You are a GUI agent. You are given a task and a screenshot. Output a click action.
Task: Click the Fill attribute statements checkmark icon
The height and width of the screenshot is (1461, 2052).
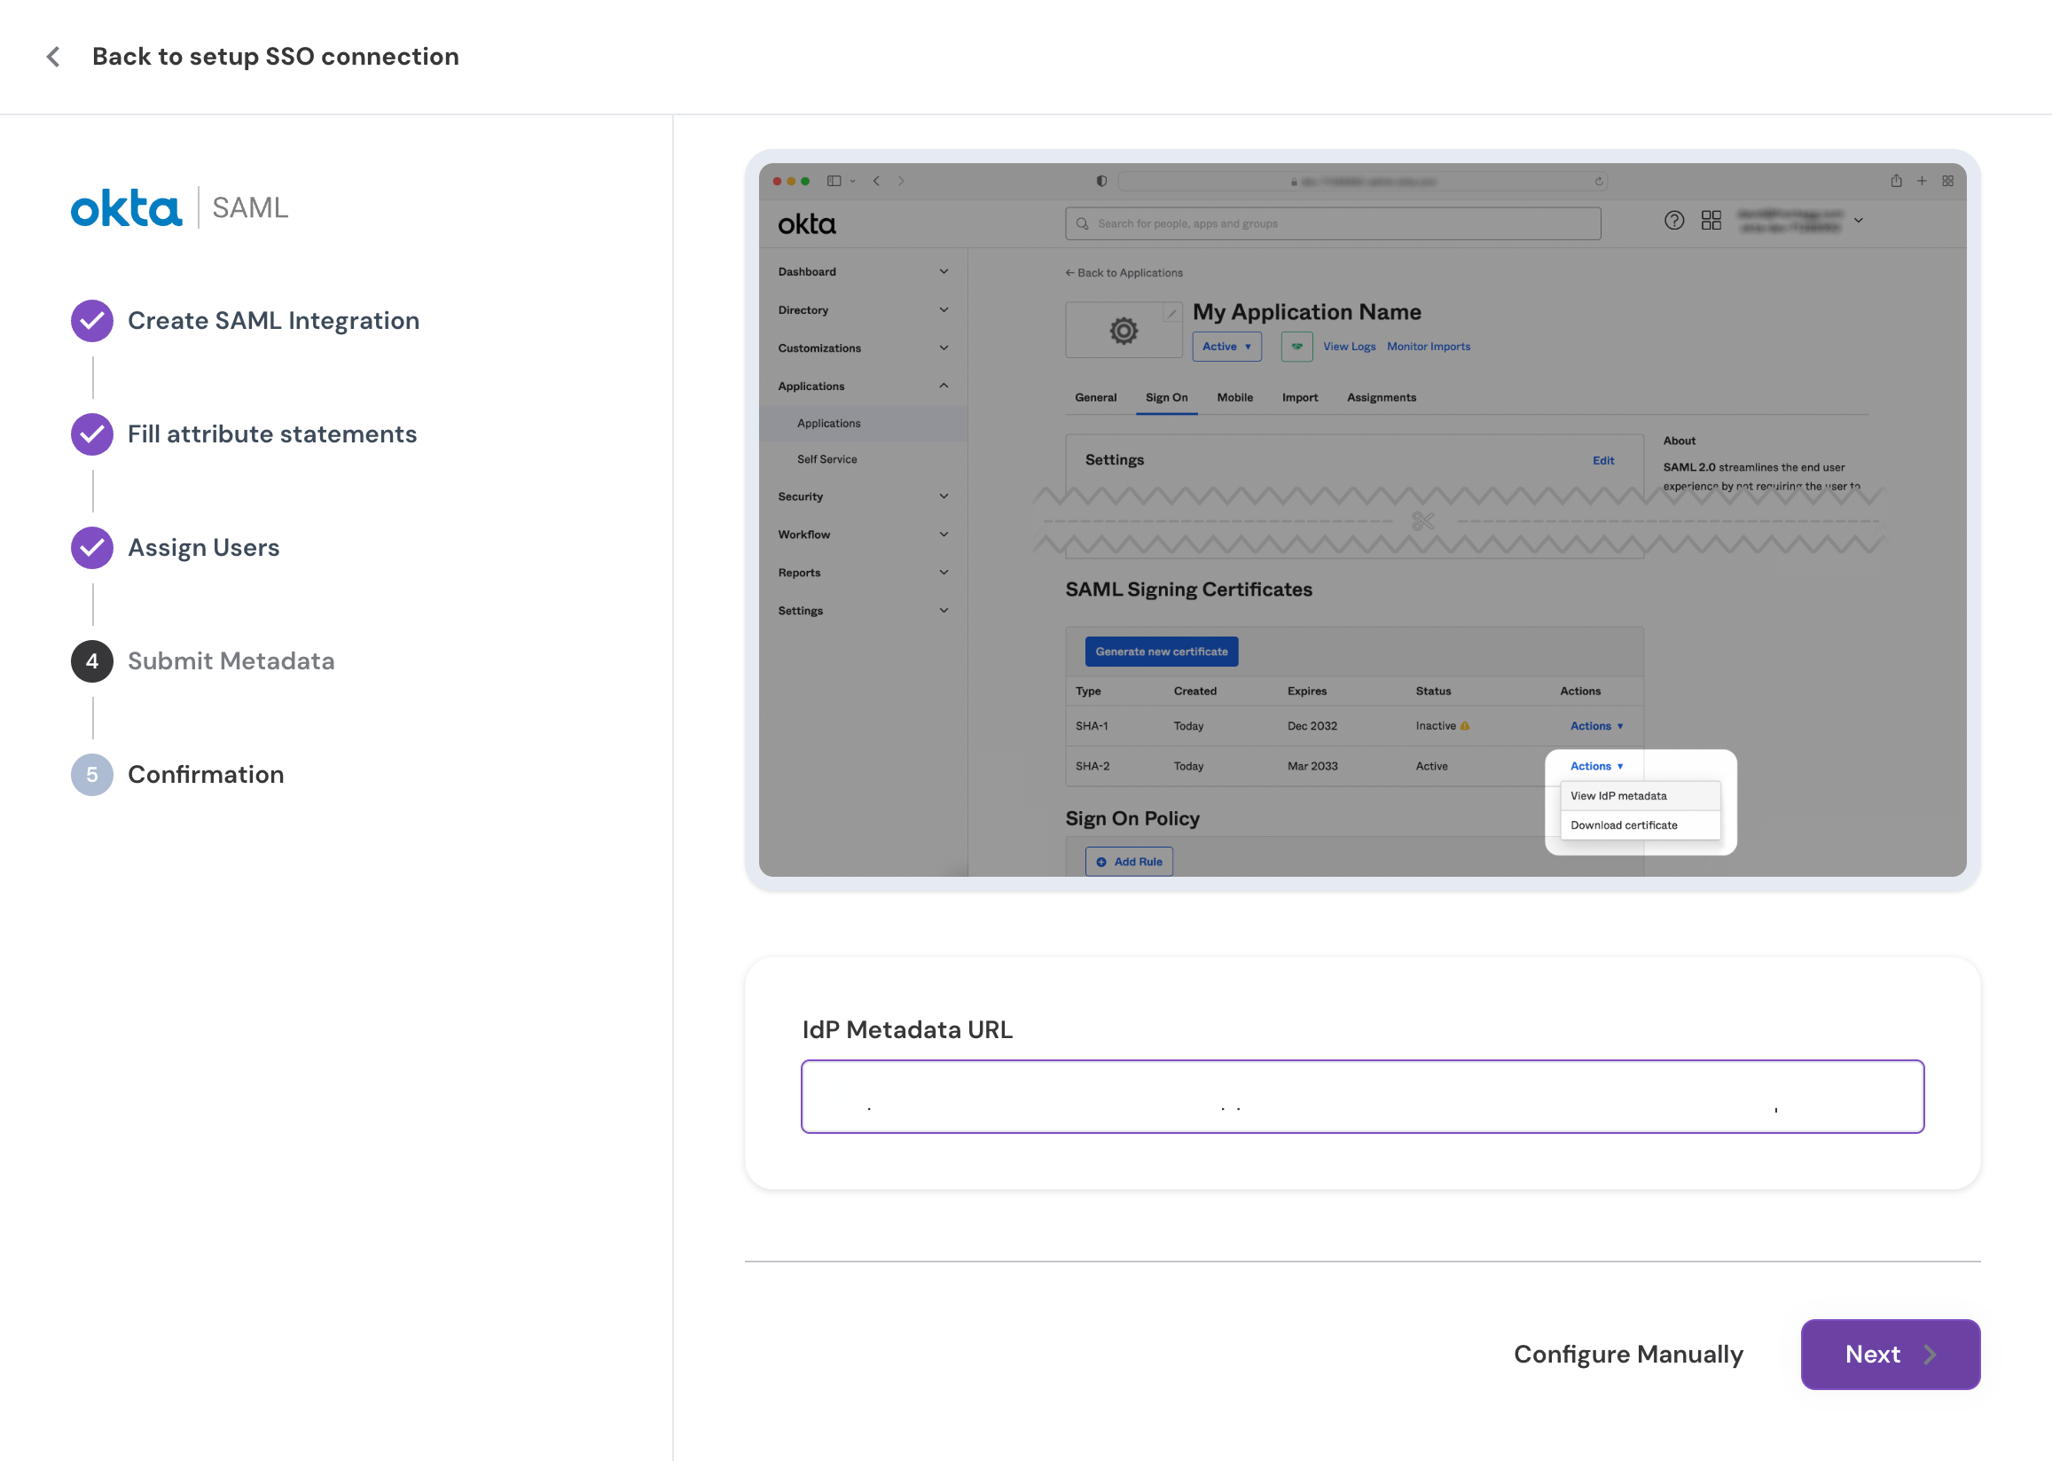pyautogui.click(x=91, y=434)
